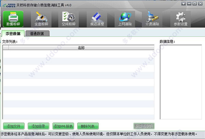Click the 粉碎选中项 button
The height and width of the screenshot is (139, 205).
point(144,126)
